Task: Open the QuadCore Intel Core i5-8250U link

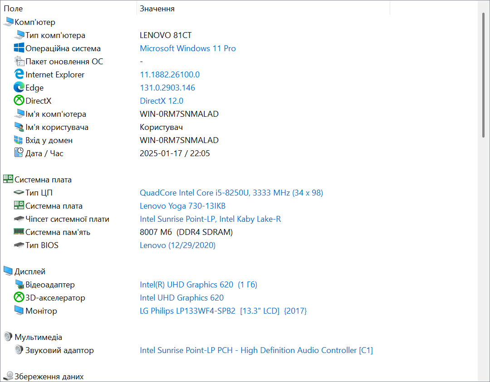Action: click(x=231, y=193)
